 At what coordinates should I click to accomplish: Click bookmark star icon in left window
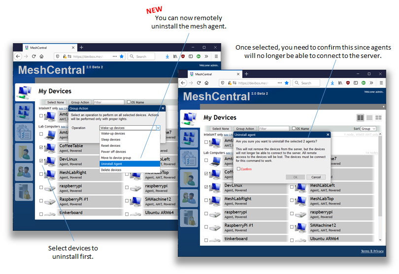point(122,56)
